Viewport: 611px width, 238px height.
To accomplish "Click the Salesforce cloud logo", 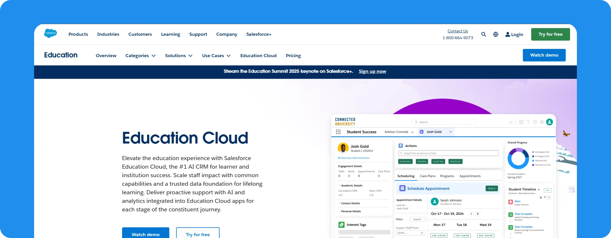I will pyautogui.click(x=50, y=33).
